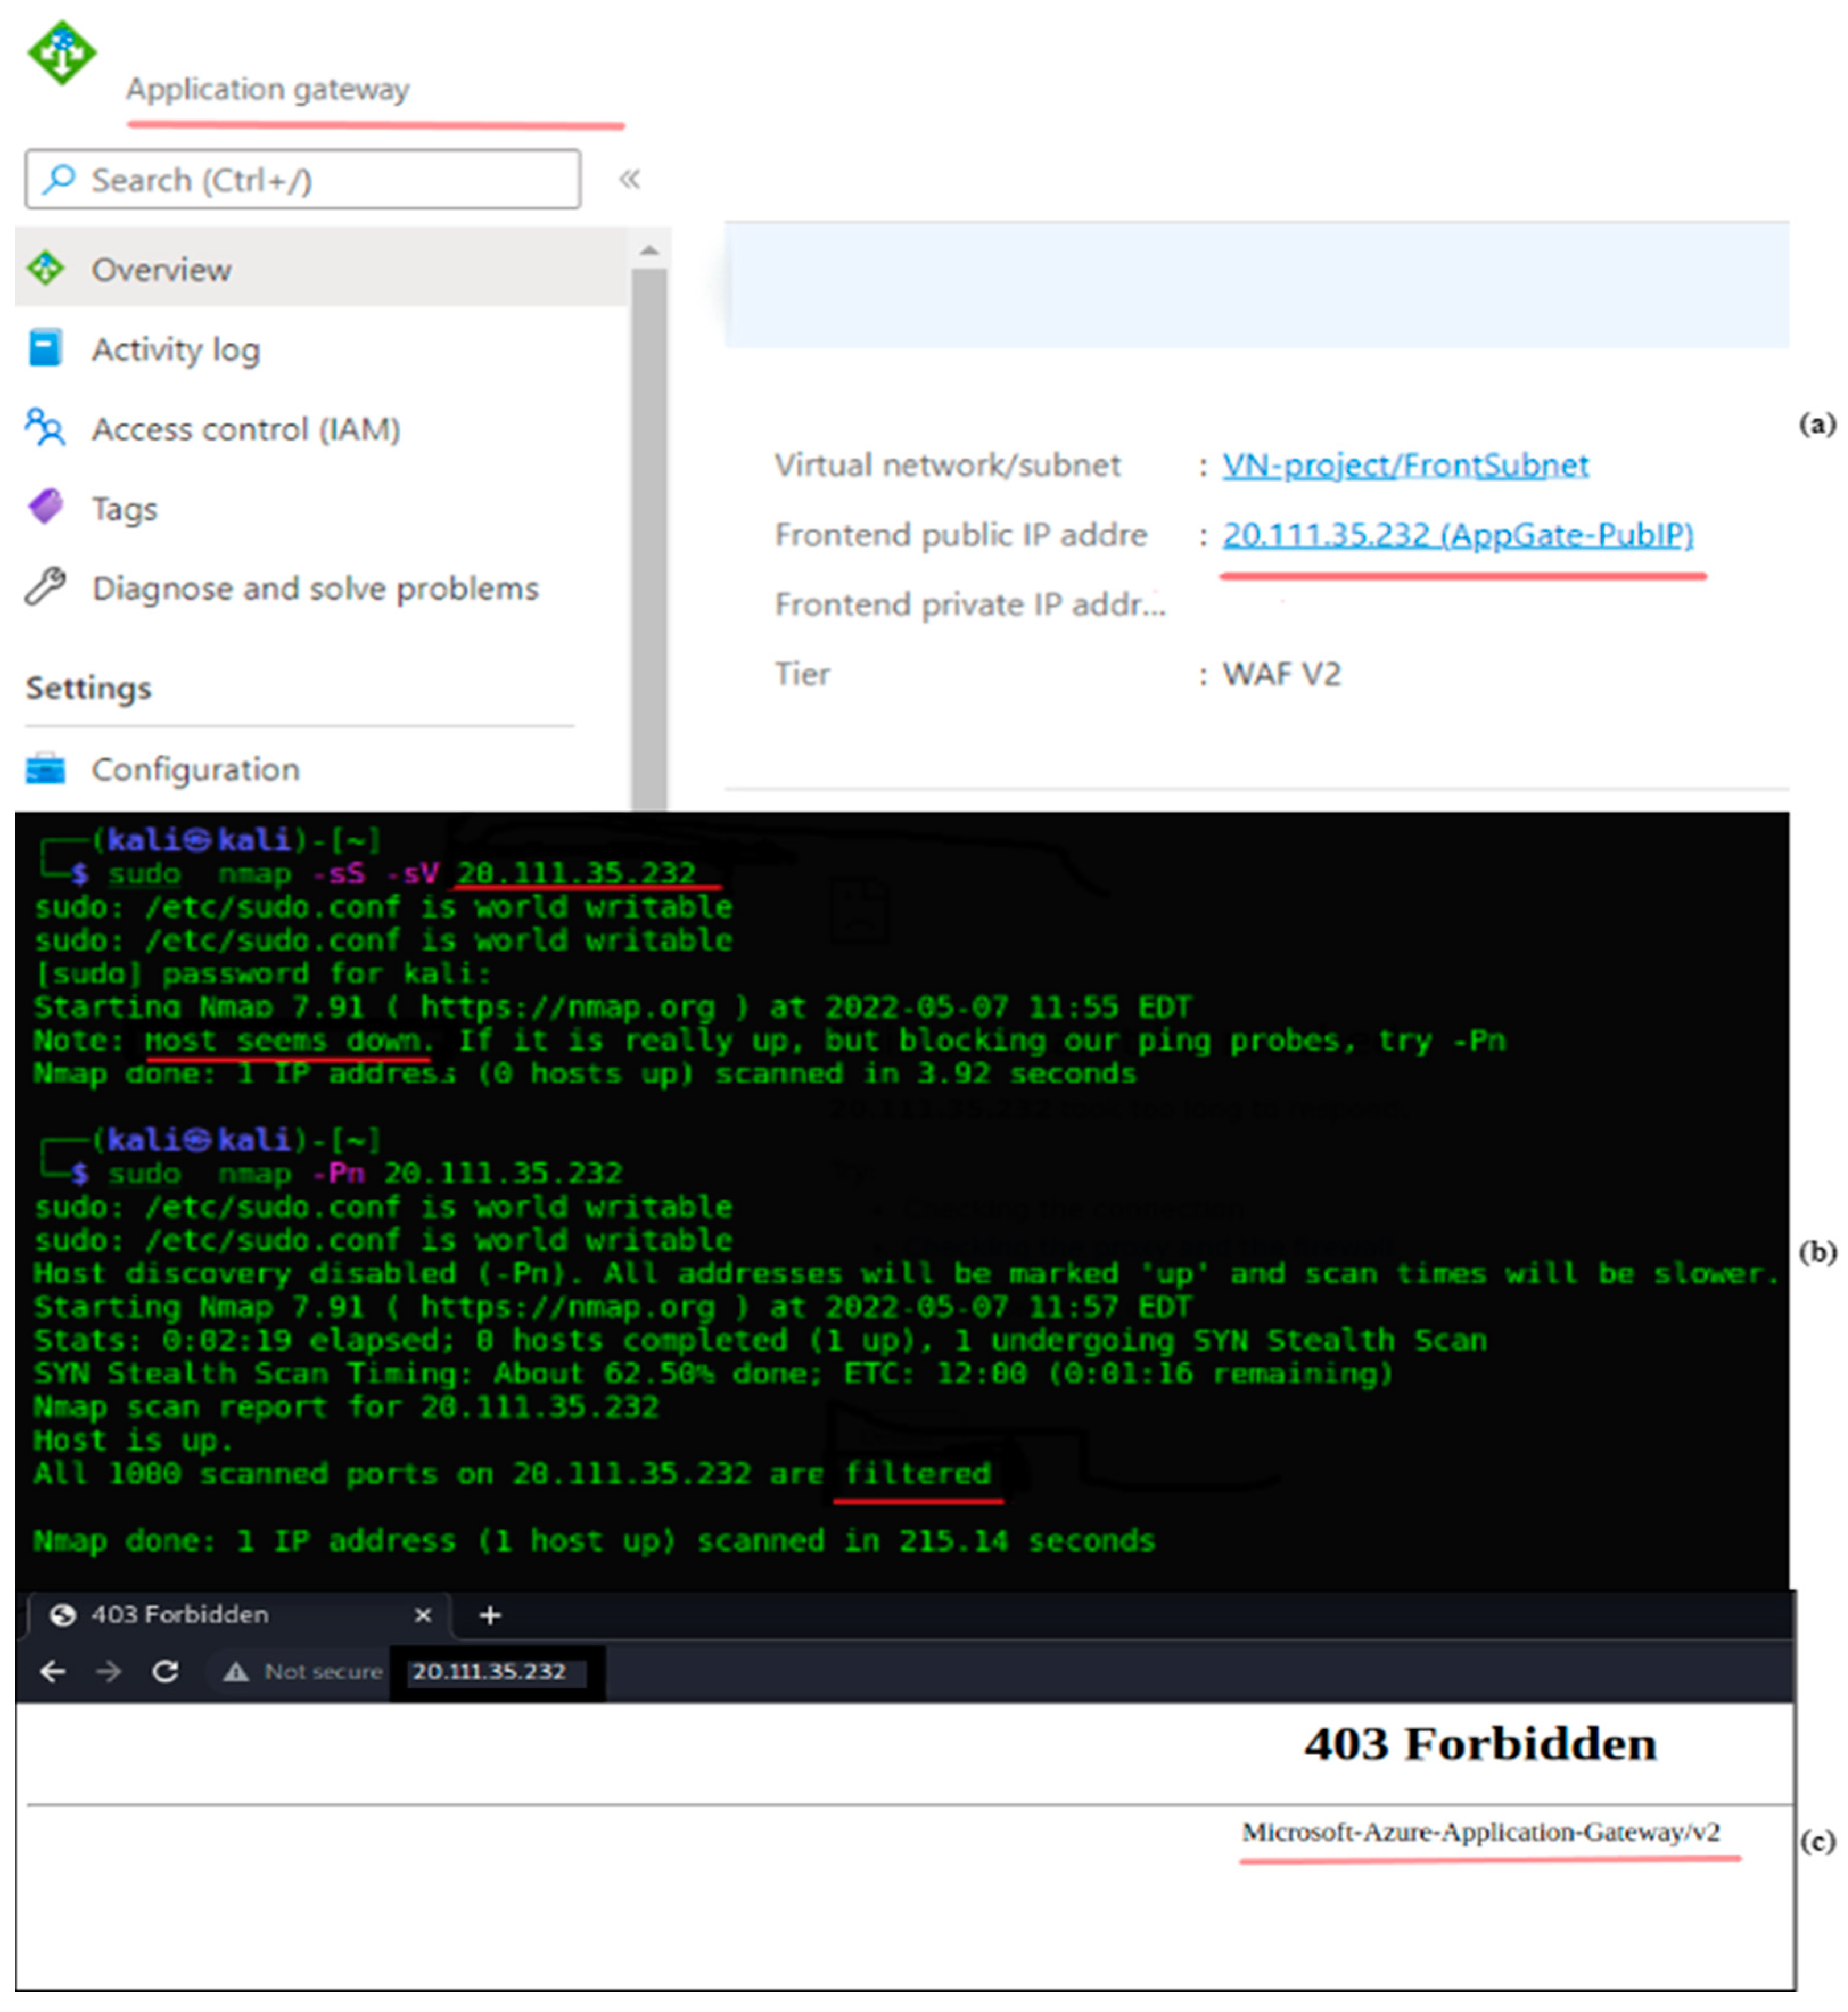This screenshot has height=2012, width=1848.
Task: Click the 'host seems down' terminal text
Action: click(x=288, y=1041)
